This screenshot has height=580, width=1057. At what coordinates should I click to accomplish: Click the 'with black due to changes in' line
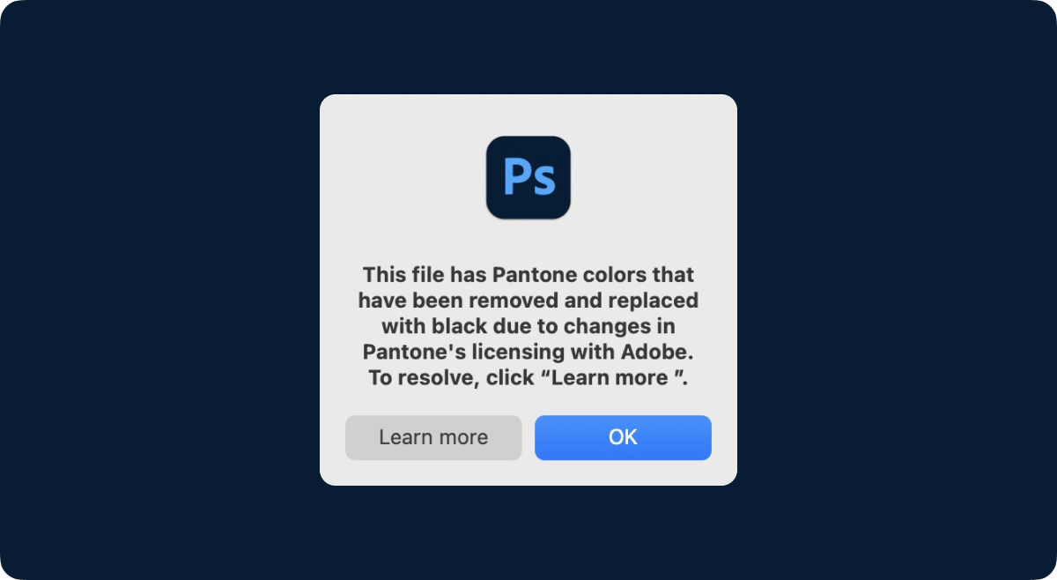coord(528,325)
